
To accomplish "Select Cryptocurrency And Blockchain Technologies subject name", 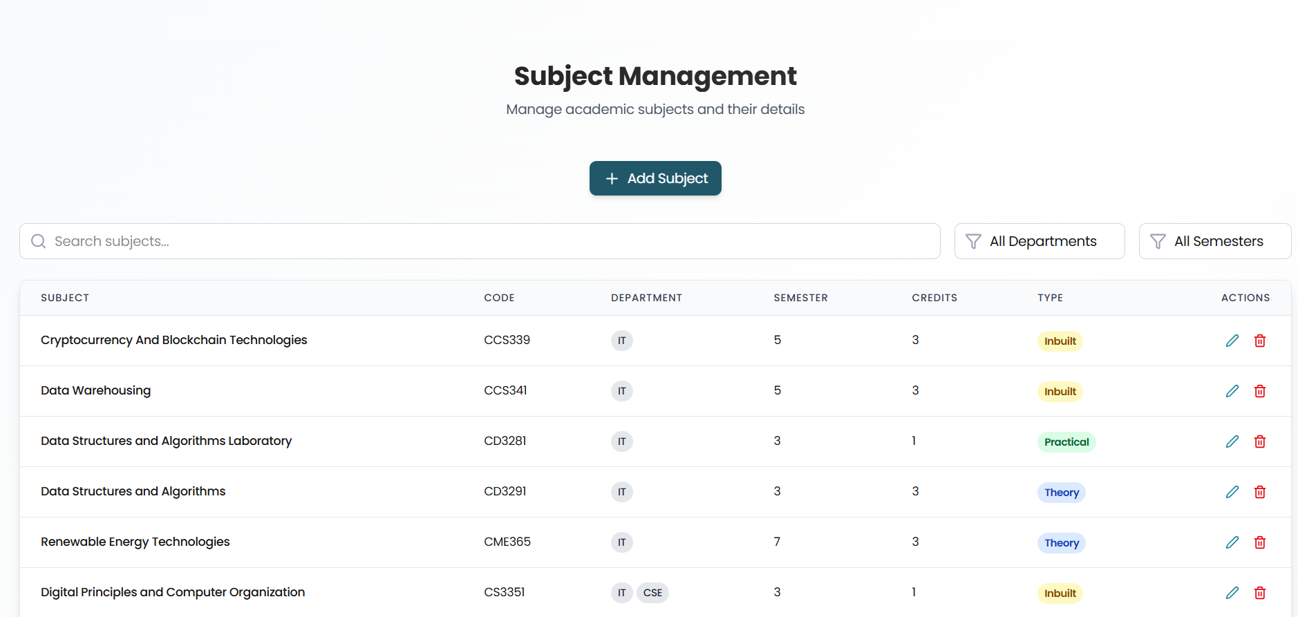I will pyautogui.click(x=174, y=340).
